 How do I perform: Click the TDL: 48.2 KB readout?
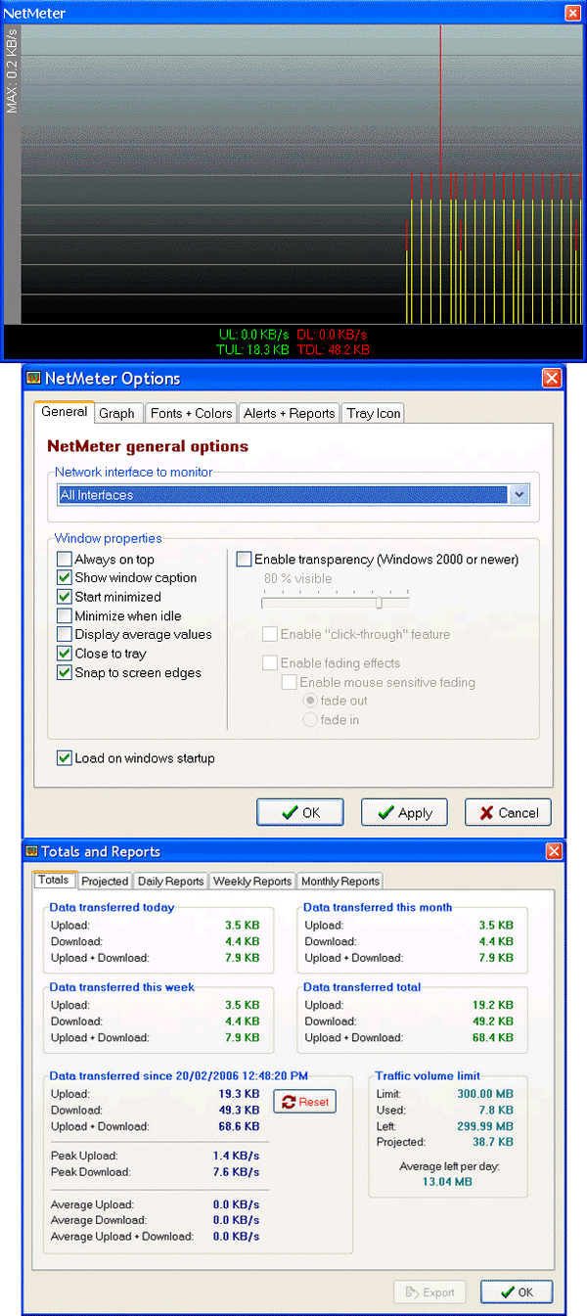[333, 349]
